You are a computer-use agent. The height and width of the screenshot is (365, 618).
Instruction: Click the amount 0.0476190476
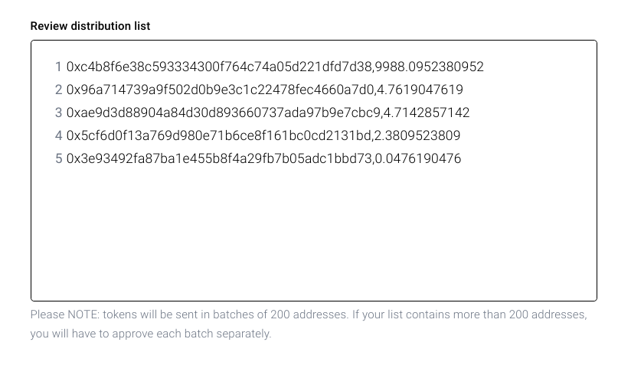pyautogui.click(x=418, y=159)
